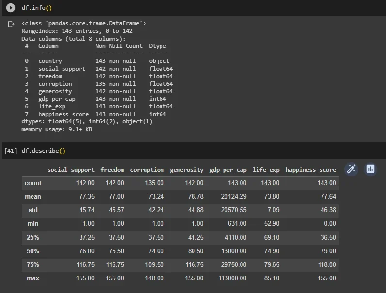
Task: Select the social_support column header
Action: tap(71, 170)
